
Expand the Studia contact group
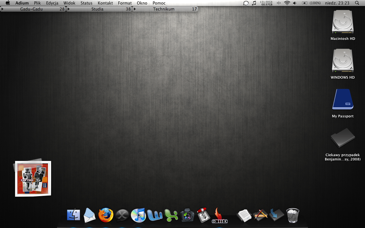[68, 9]
